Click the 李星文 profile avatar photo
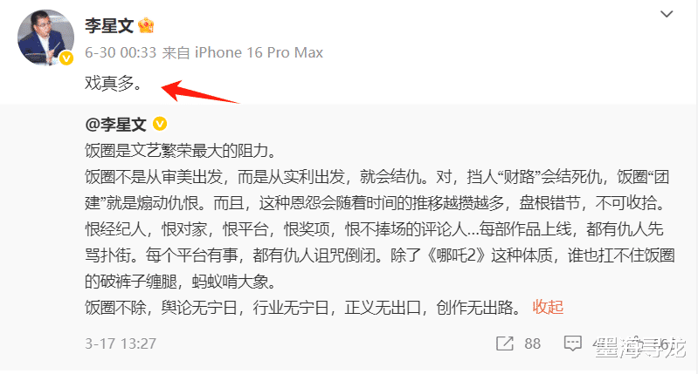This screenshot has height=374, width=698. point(45,37)
